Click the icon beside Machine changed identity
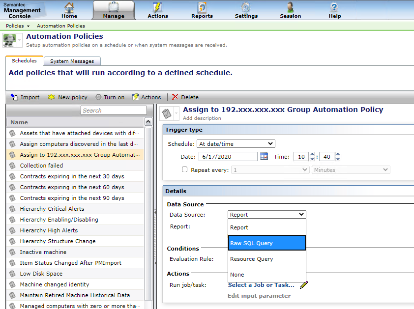This screenshot has width=414, height=309. coord(12,284)
